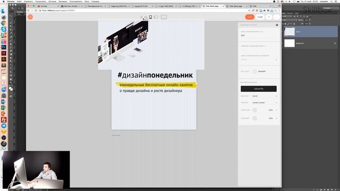Open Calendar from the Dock
The height and width of the screenshot is (191, 340).
4,71
